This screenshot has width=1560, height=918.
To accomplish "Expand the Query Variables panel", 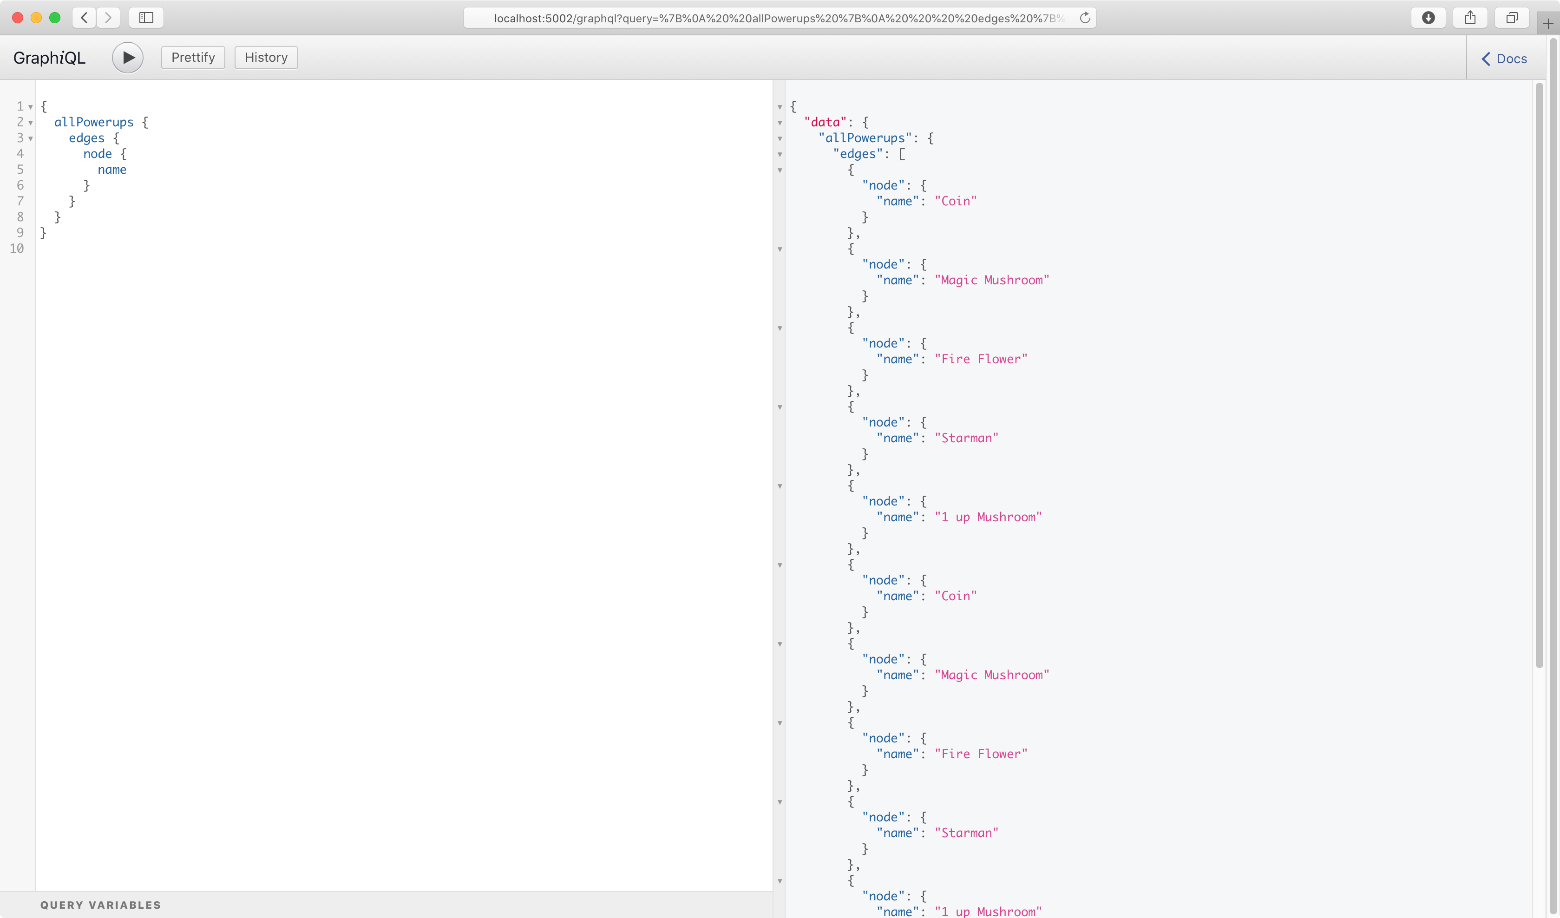I will (100, 905).
